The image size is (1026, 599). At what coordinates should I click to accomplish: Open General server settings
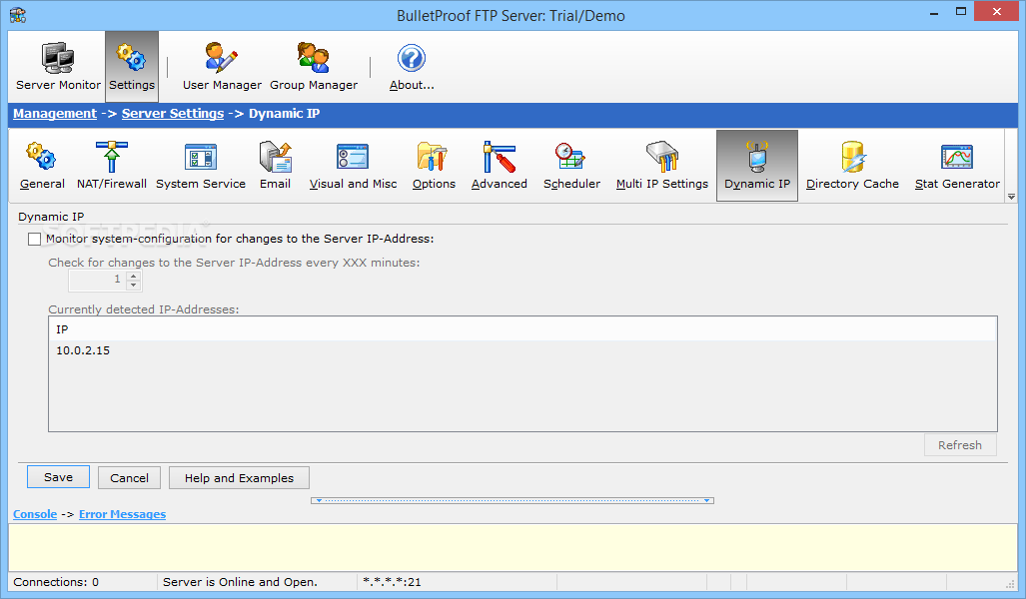pos(42,166)
